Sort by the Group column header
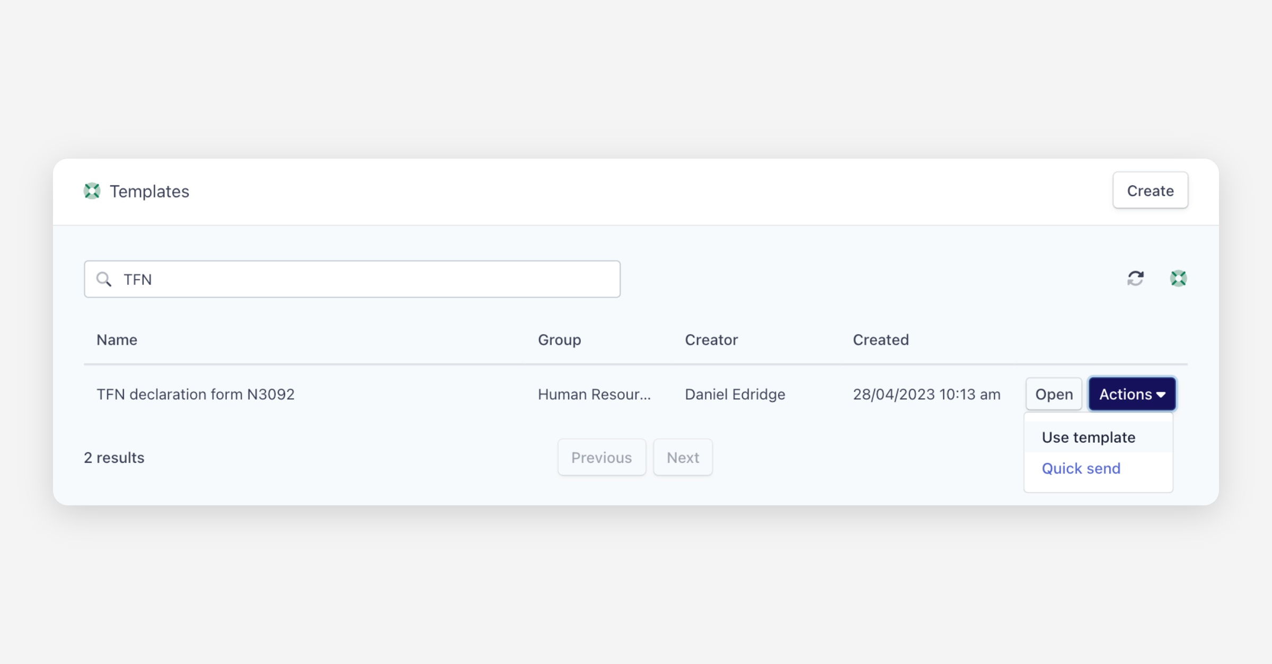The height and width of the screenshot is (664, 1272). (559, 340)
